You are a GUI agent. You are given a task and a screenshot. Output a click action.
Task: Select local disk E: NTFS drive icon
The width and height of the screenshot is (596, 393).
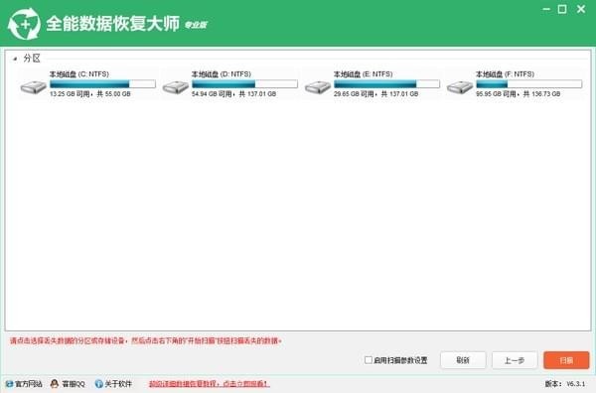click(318, 87)
